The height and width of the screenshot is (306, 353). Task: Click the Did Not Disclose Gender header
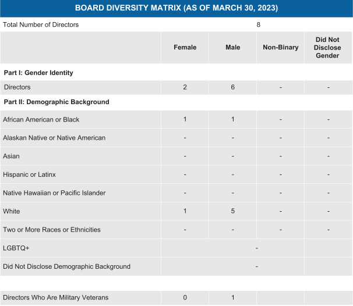327,48
